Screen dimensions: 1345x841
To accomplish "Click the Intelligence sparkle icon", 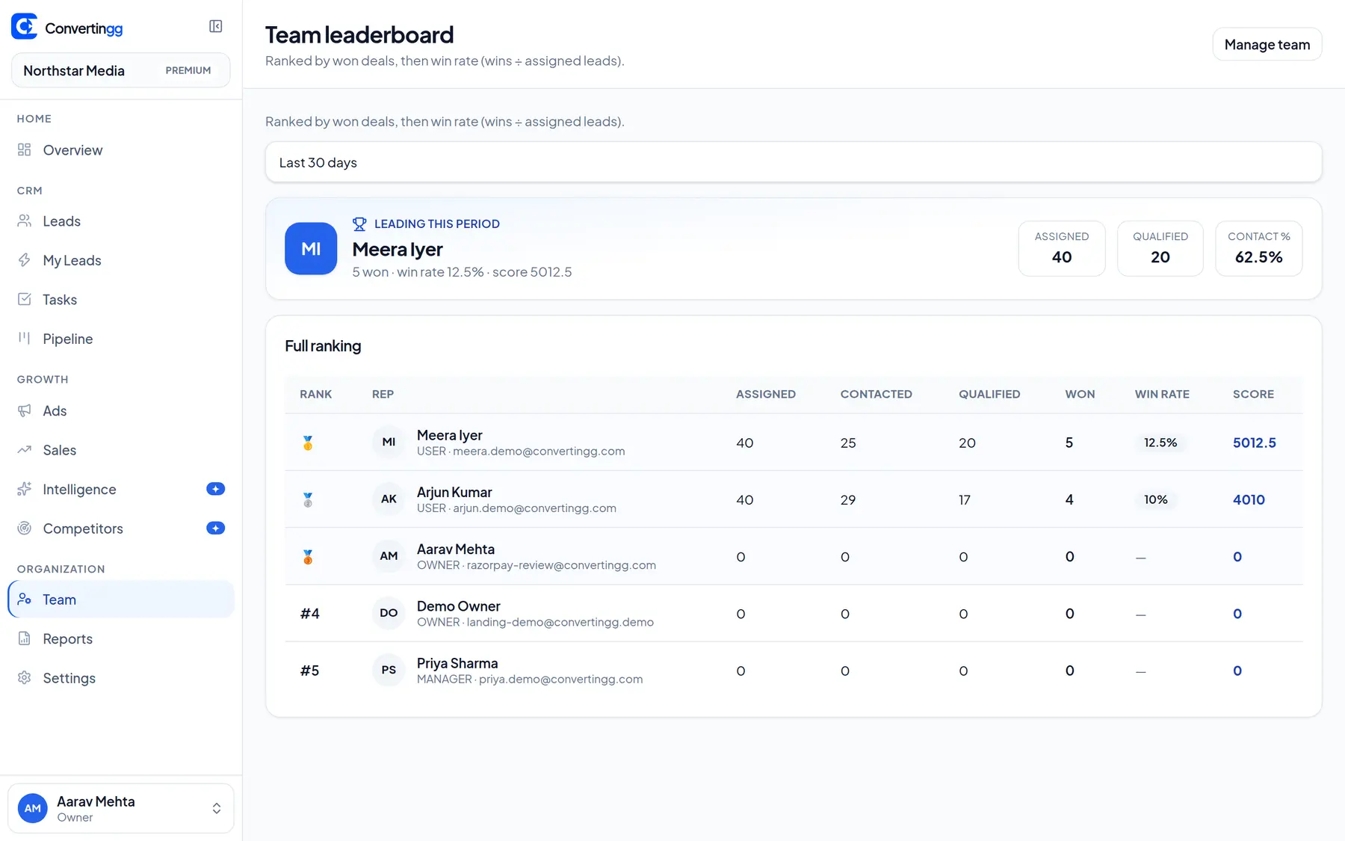I will (x=25, y=489).
